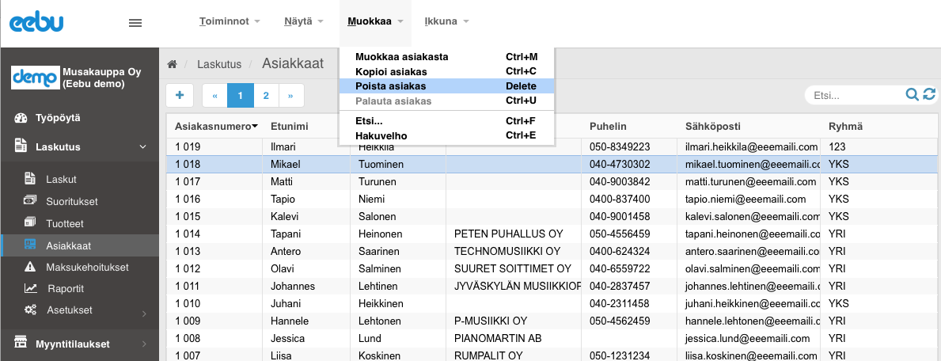Choose Muokkaa asiakasta menu entry
This screenshot has width=941, height=361.
[446, 57]
